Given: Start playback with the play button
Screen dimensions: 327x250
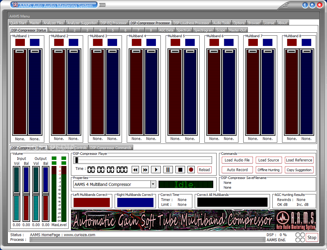Looking at the screenshot, I should tap(156, 170).
